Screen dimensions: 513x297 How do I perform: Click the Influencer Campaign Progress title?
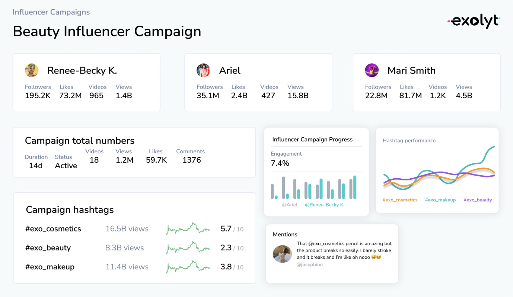click(x=312, y=140)
